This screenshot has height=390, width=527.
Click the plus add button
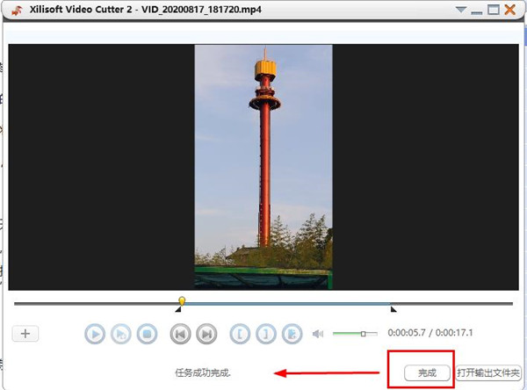coord(25,334)
